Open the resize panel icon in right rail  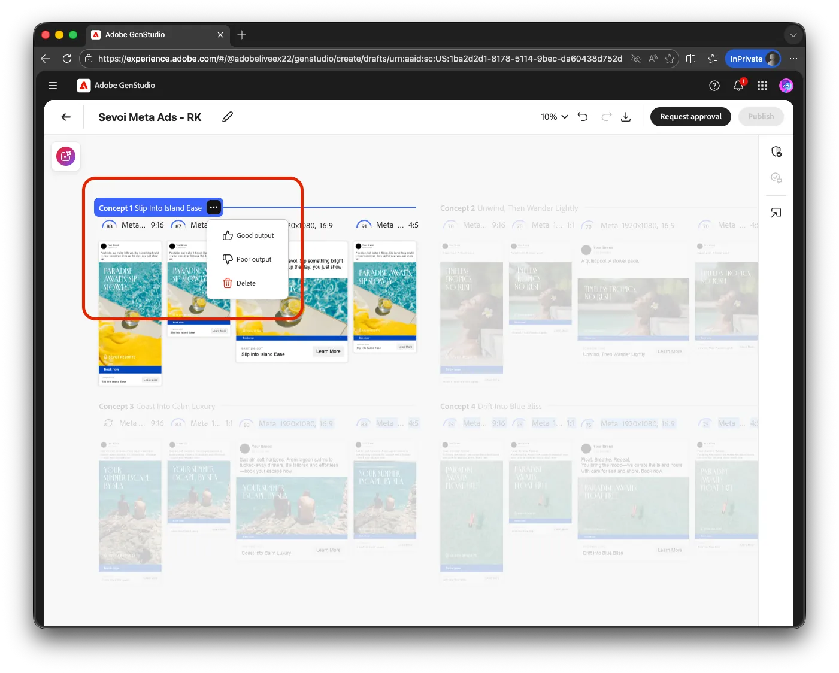click(x=776, y=213)
